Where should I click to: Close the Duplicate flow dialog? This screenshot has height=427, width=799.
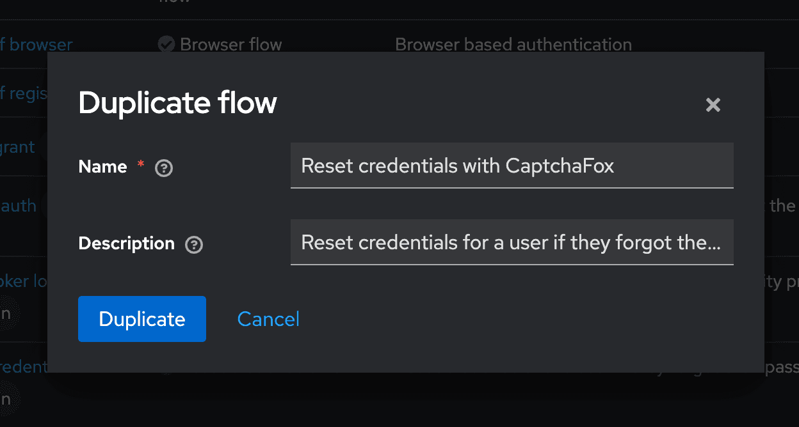713,105
